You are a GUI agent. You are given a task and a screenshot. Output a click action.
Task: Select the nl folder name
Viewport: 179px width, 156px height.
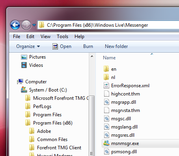(x=113, y=77)
